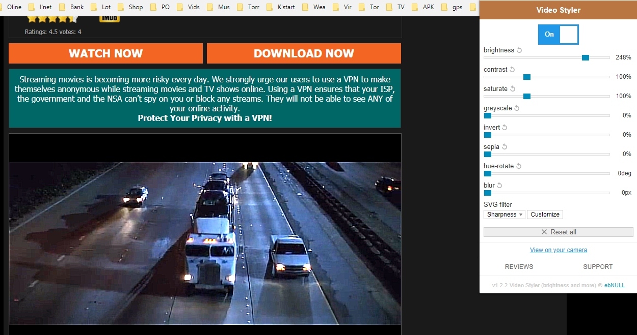Open the REVIEWS tab
This screenshot has height=335, width=637.
pyautogui.click(x=519, y=267)
